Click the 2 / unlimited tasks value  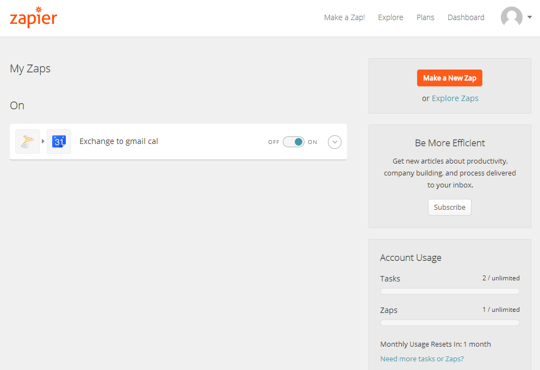[x=501, y=278]
